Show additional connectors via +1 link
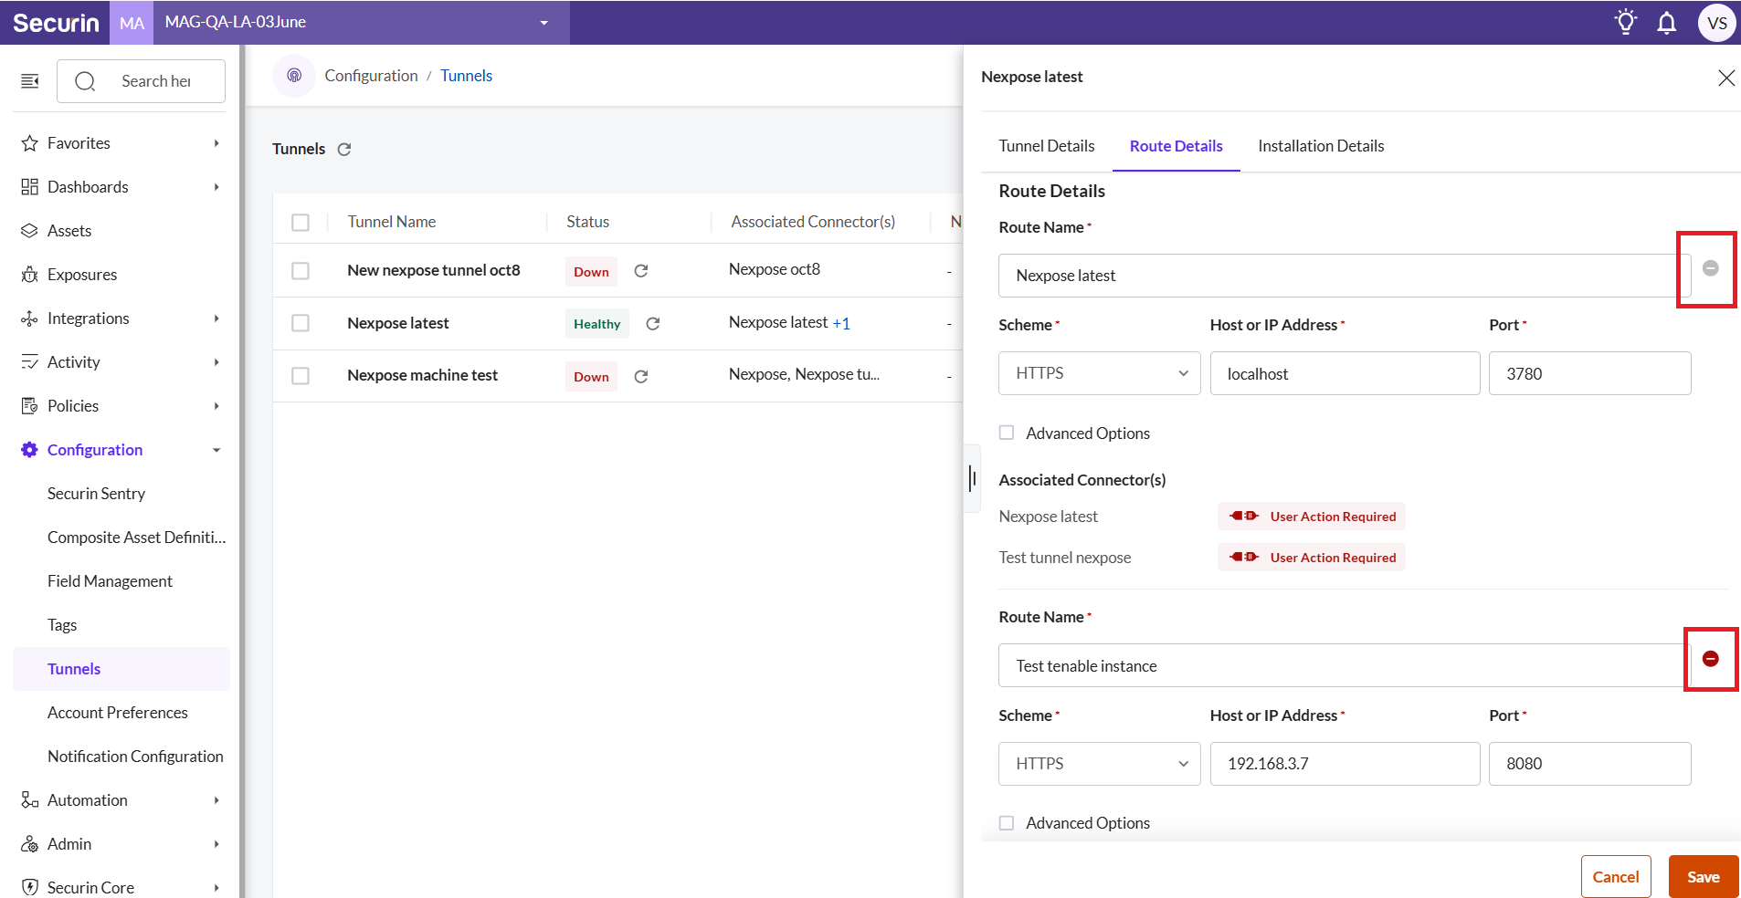The width and height of the screenshot is (1741, 898). tap(841, 323)
